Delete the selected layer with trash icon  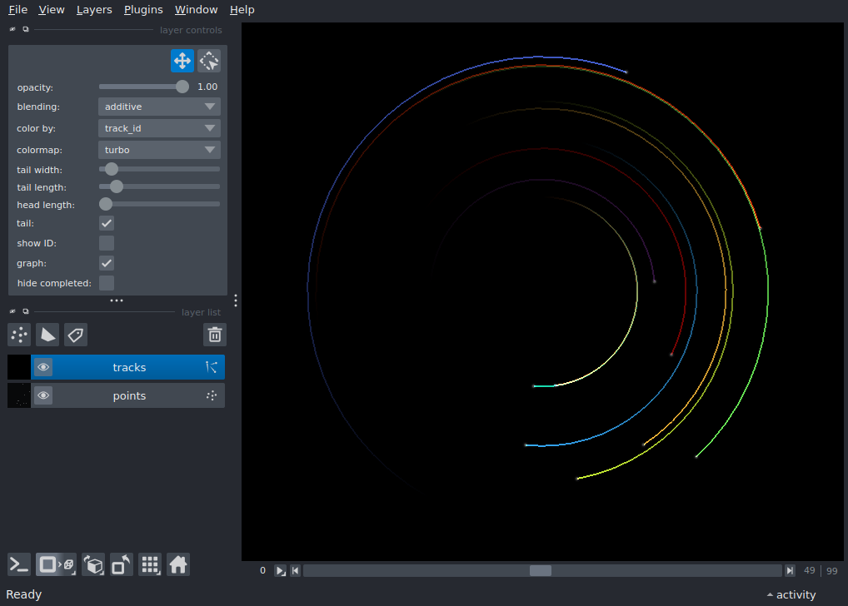215,335
